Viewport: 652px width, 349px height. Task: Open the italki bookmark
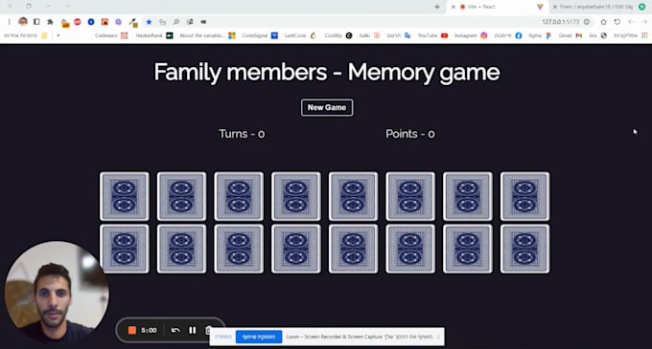(x=369, y=35)
